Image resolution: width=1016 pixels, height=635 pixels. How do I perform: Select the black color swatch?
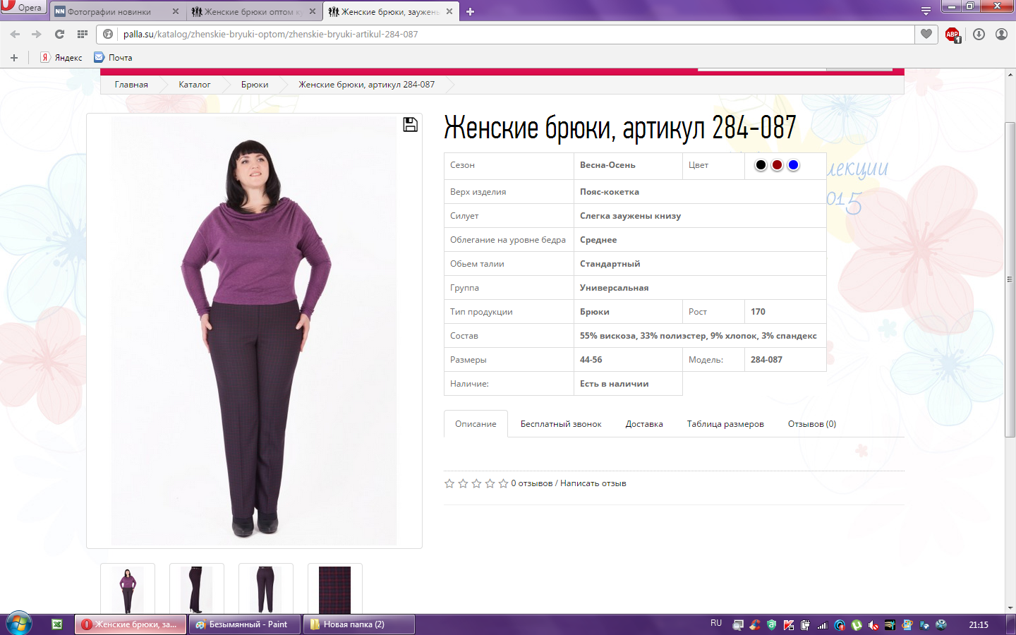[761, 165]
